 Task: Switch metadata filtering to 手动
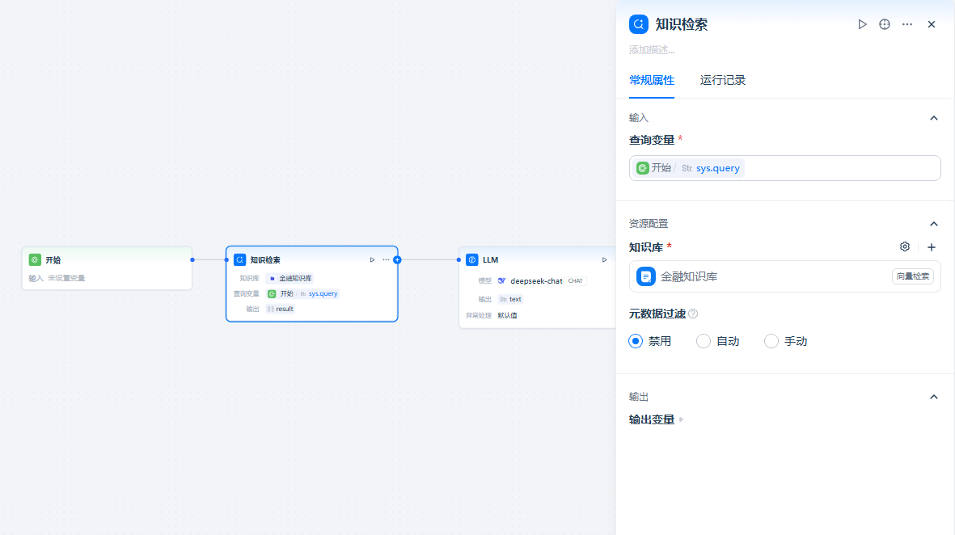(x=771, y=340)
